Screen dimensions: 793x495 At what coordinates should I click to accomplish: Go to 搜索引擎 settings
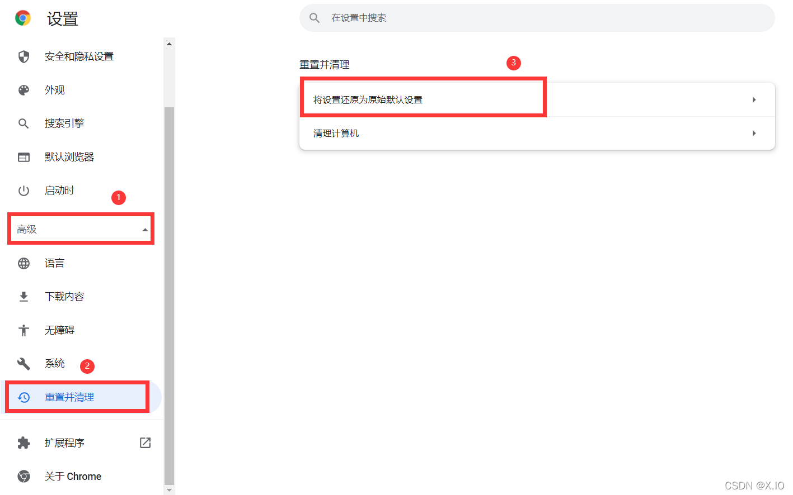click(x=64, y=123)
